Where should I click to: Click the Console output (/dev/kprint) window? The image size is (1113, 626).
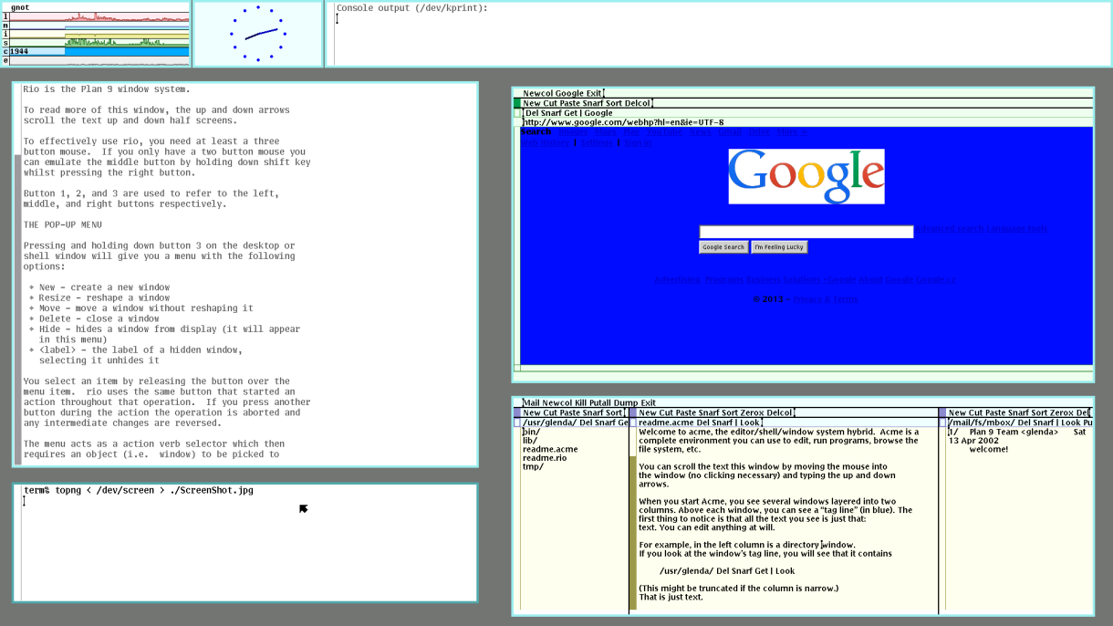tap(719, 34)
